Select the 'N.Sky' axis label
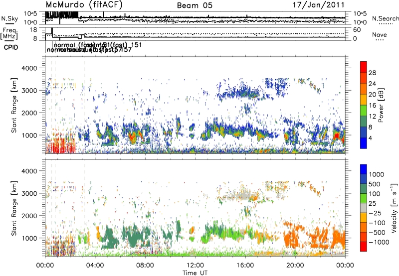 (x=9, y=18)
